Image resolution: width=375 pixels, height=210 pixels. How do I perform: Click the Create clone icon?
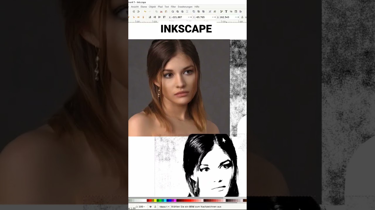point(199,12)
